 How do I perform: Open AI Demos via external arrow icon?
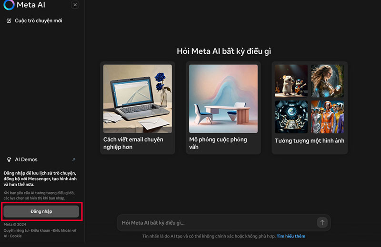(73, 160)
